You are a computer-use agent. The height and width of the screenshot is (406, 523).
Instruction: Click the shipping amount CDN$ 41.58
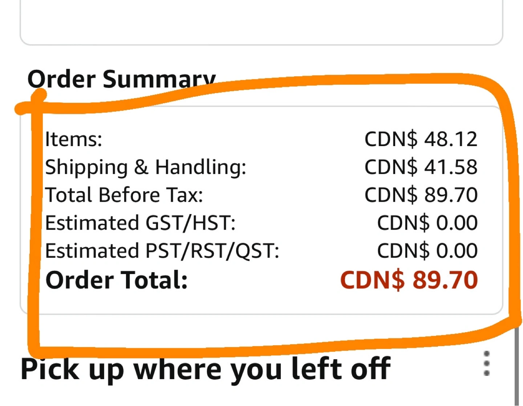tap(421, 167)
